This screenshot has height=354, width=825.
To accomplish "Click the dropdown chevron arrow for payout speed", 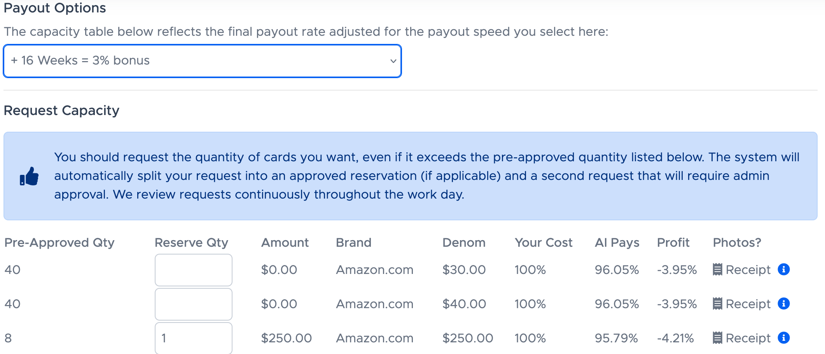I will [393, 61].
